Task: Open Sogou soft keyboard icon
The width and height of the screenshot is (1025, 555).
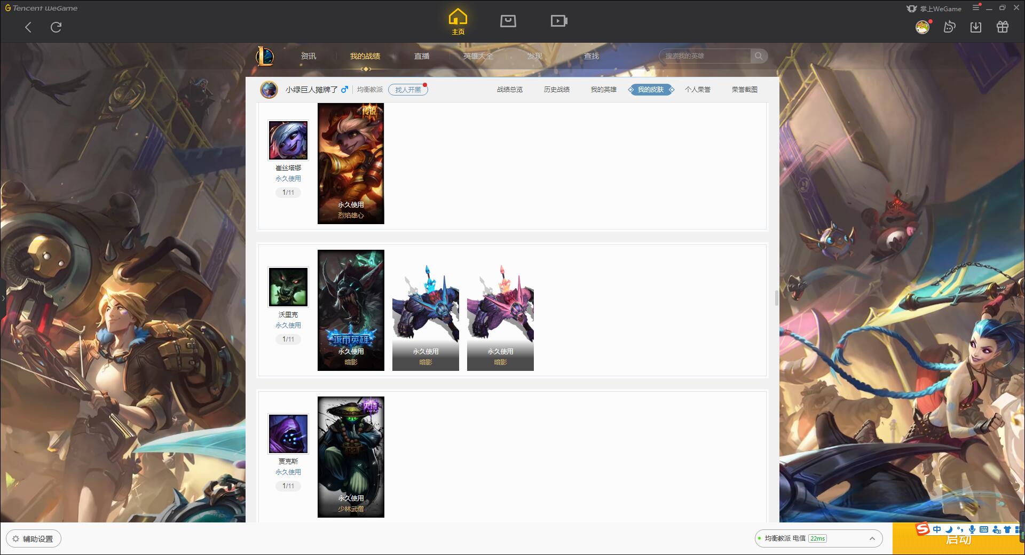Action: (x=984, y=529)
